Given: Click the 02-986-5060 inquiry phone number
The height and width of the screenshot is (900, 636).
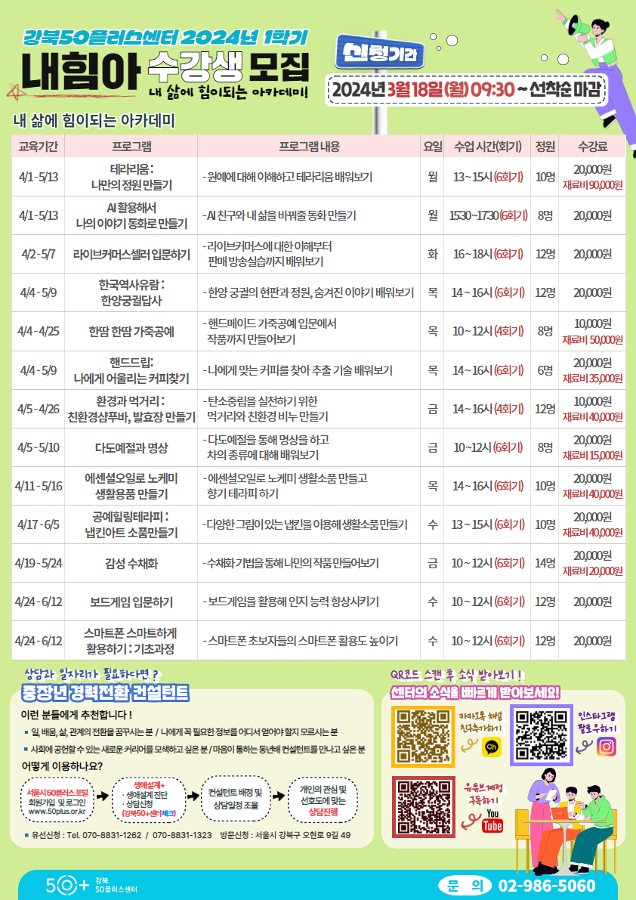Looking at the screenshot, I should (546, 886).
